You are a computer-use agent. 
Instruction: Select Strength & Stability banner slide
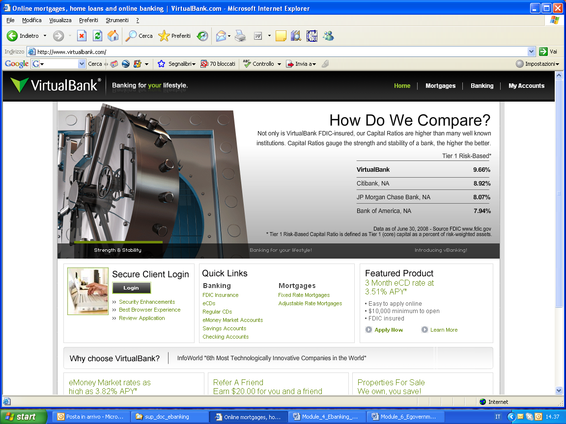coord(118,250)
